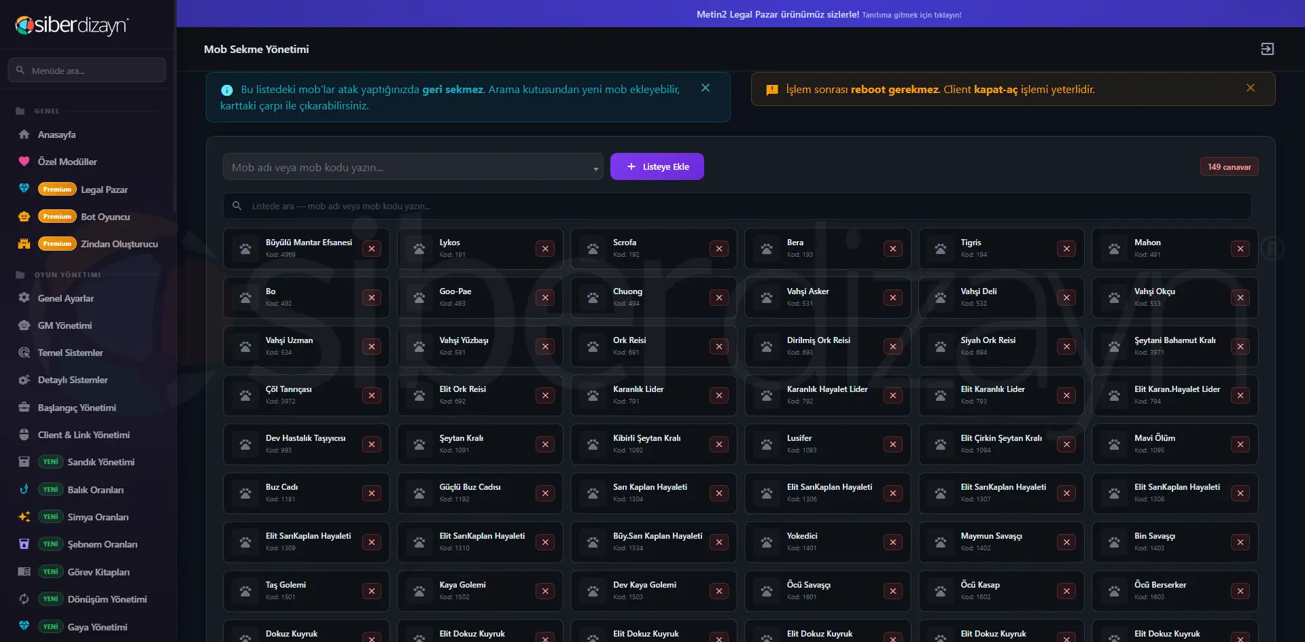Open the mob name dropdown arrow
Screen dimensions: 1305x642
coord(595,168)
